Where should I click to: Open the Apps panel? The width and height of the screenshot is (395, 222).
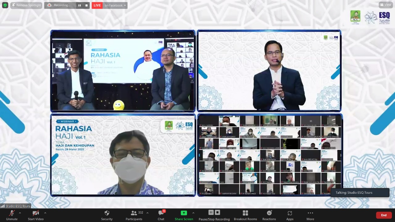click(x=290, y=215)
